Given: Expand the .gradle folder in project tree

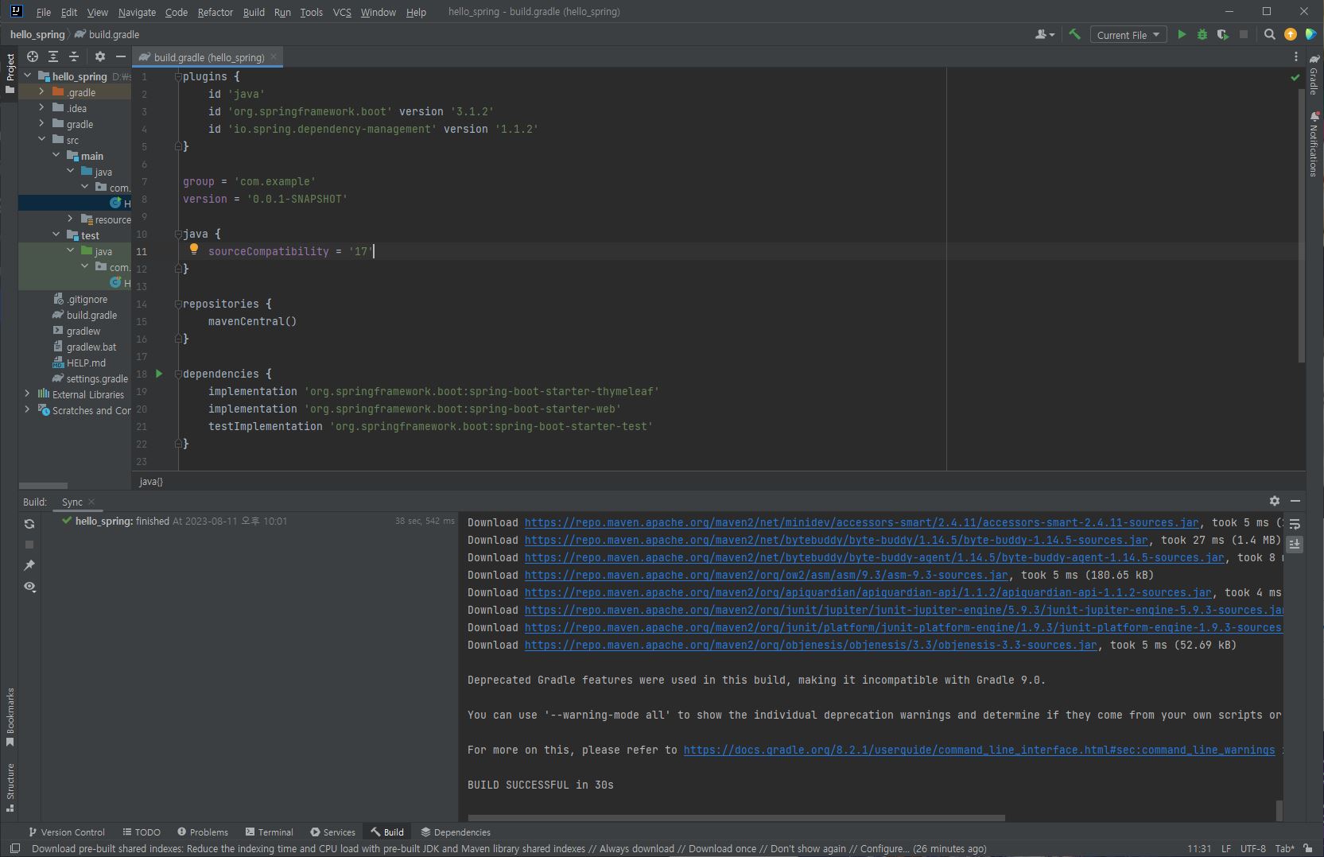Looking at the screenshot, I should click(x=42, y=92).
